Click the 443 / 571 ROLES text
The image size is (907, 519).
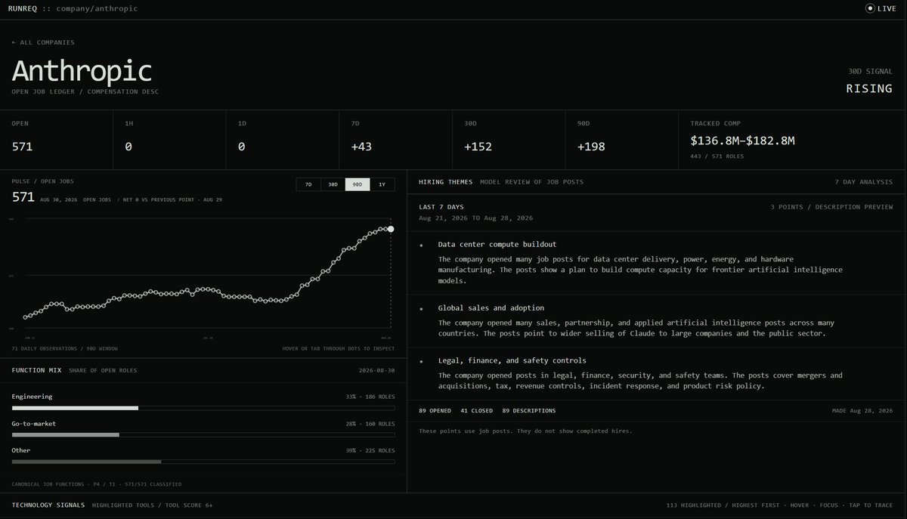(x=717, y=156)
